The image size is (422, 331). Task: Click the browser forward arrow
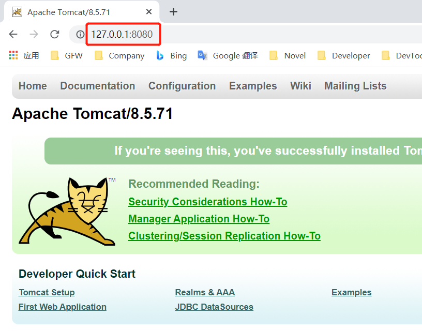pos(34,34)
